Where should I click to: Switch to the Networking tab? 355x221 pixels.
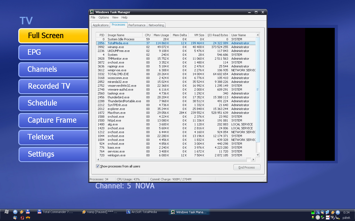point(156,25)
